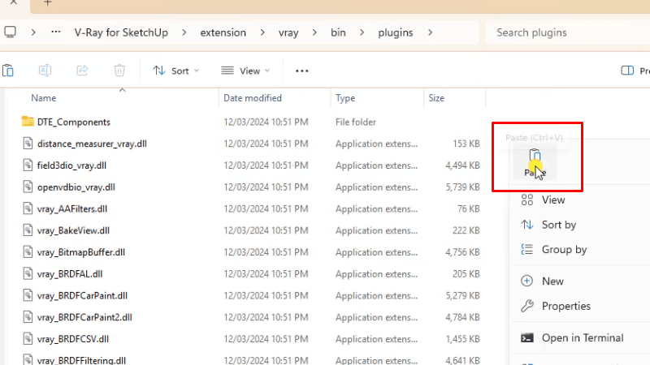Open the View dropdown in toolbar
The height and width of the screenshot is (365, 650).
[x=245, y=71]
